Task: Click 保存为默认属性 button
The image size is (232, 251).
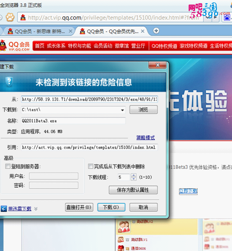Action: pos(133,190)
